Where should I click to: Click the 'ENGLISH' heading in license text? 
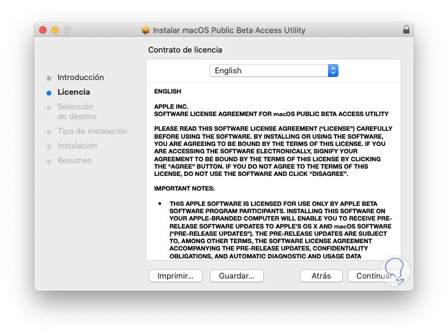coord(168,91)
